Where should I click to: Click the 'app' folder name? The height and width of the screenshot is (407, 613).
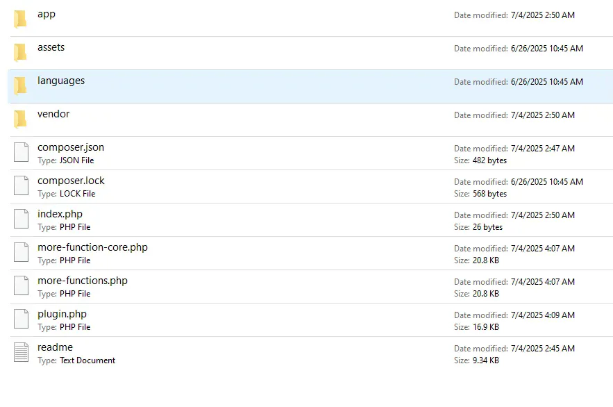coord(47,15)
